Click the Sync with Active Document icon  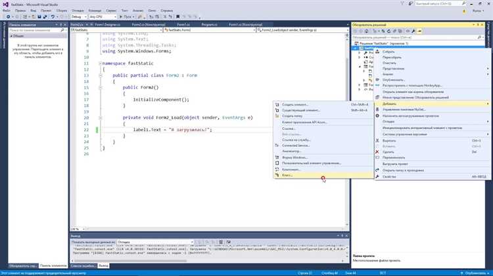point(383,31)
